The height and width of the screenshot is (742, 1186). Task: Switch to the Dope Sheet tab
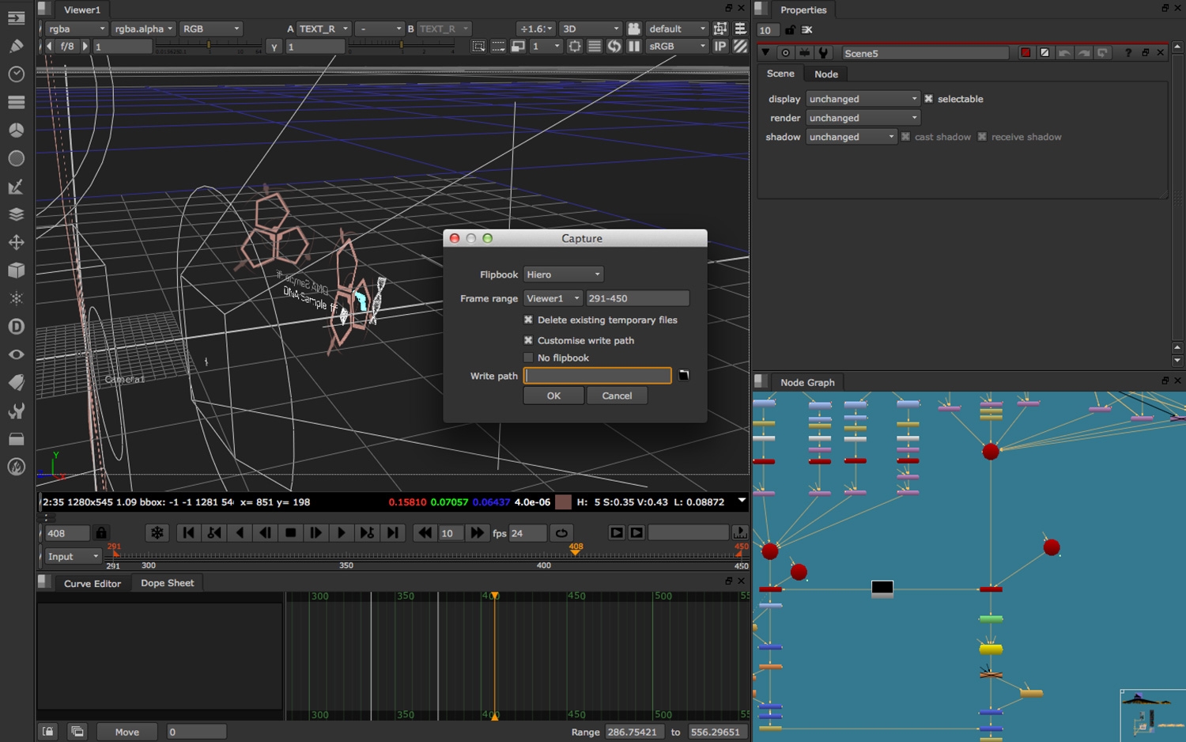(167, 583)
